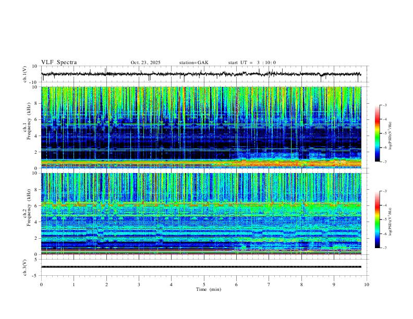Click time axis tick label '0'
This screenshot has width=413, height=319.
41,285
